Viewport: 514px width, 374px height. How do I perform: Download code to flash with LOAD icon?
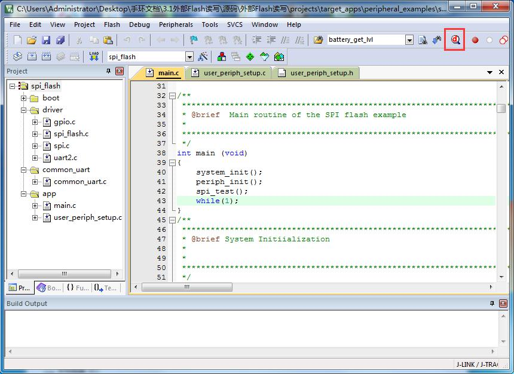pyautogui.click(x=94, y=57)
